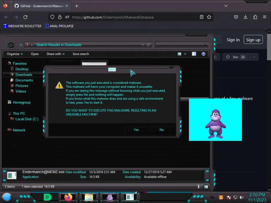Screen dimensions: 271x203
Task: Open a new browser tab
Action: [76, 6]
